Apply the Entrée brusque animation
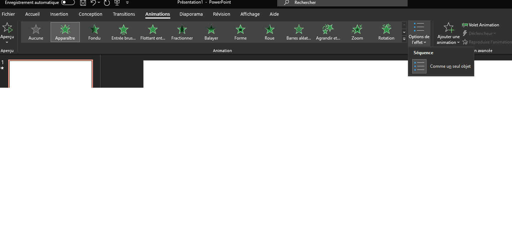This screenshot has width=512, height=231. pos(124,32)
